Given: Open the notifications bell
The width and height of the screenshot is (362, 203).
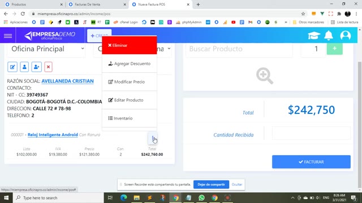Looking at the screenshot, I should [x=329, y=36].
